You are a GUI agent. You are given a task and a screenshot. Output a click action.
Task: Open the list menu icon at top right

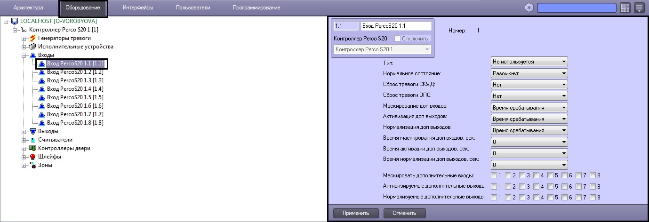pyautogui.click(x=639, y=8)
